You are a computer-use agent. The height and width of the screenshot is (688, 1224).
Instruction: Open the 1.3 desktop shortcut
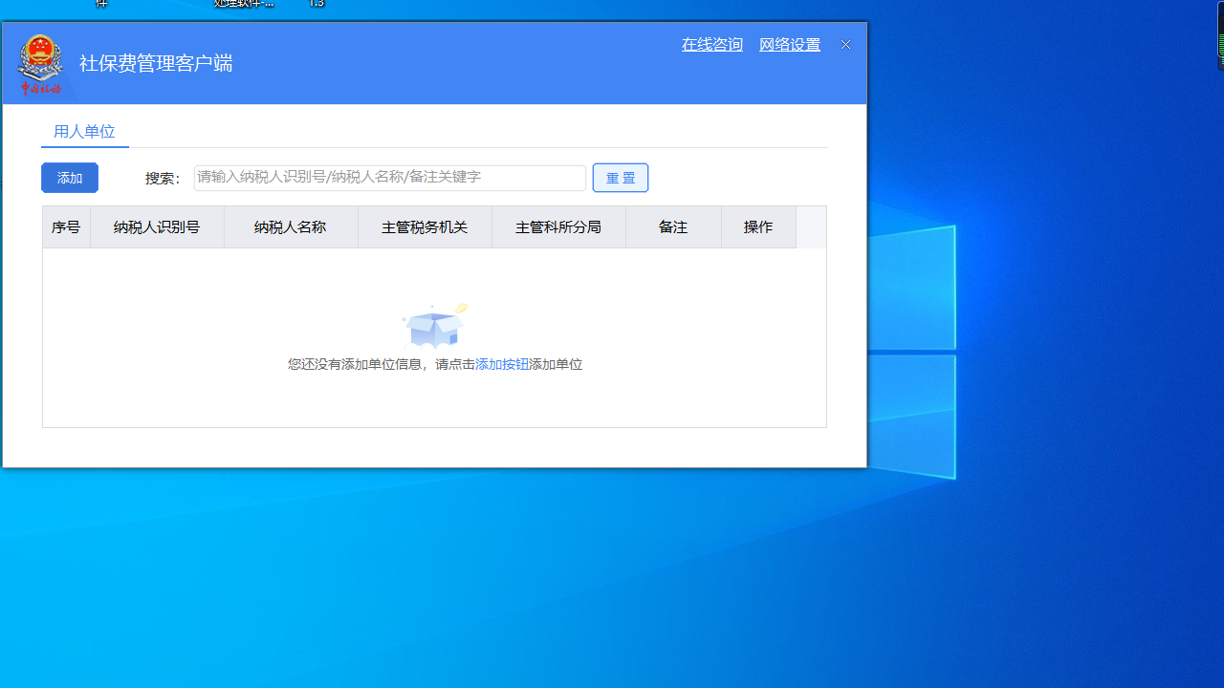(317, 3)
